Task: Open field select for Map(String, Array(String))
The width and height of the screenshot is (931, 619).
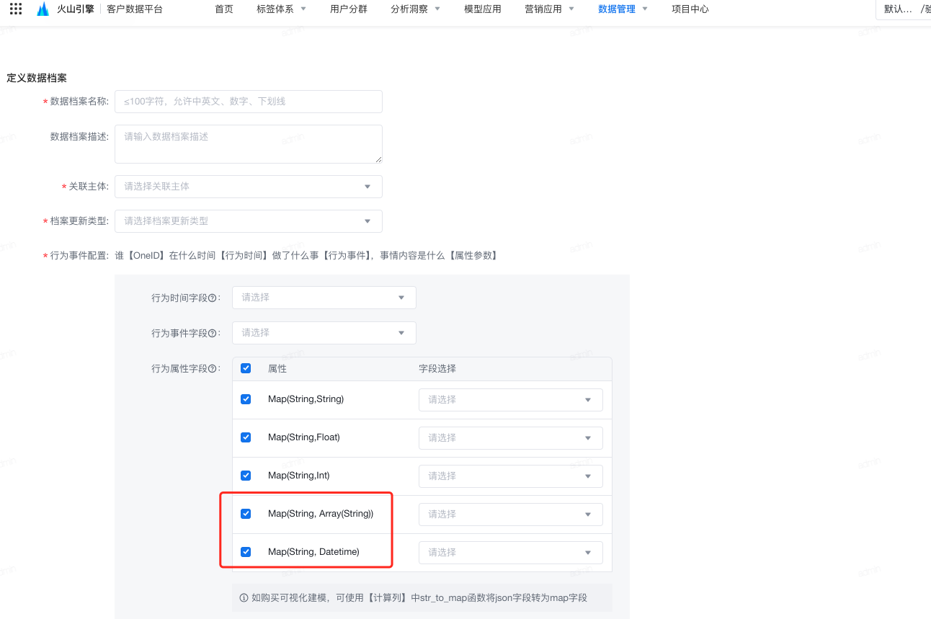Action: [x=511, y=515]
